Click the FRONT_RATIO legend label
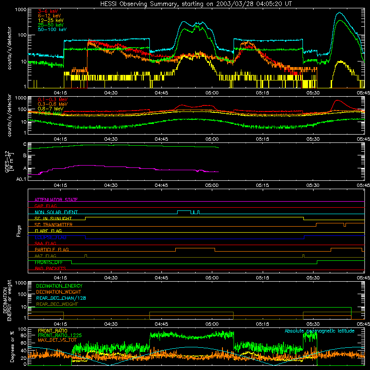This screenshot has height=370, width=370. 53,331
